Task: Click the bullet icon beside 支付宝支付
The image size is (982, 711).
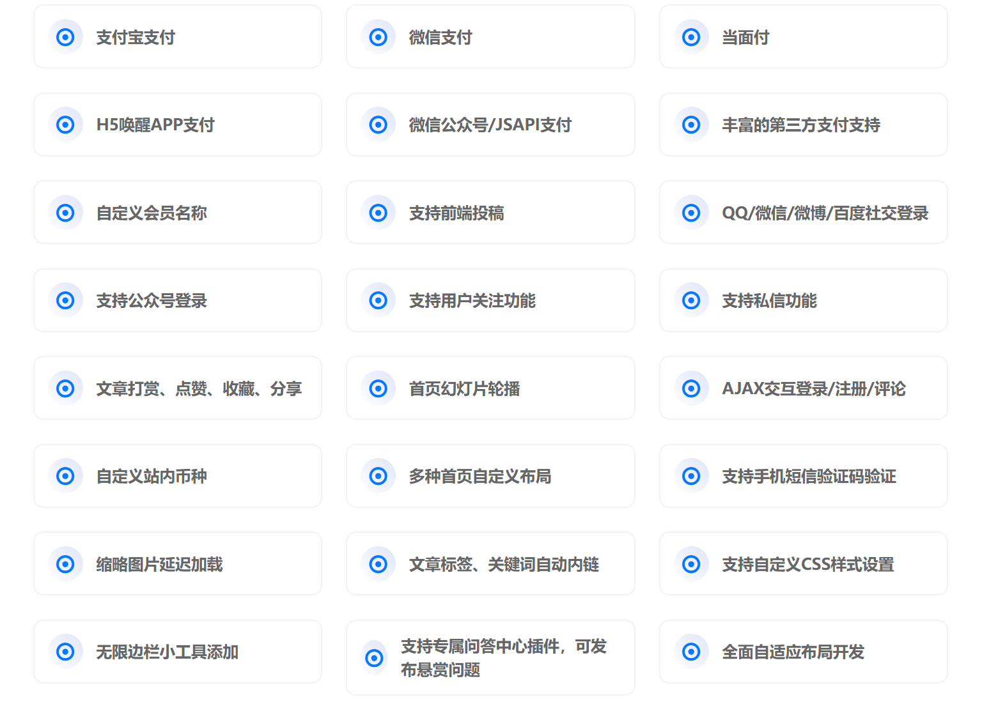Action: pos(65,37)
